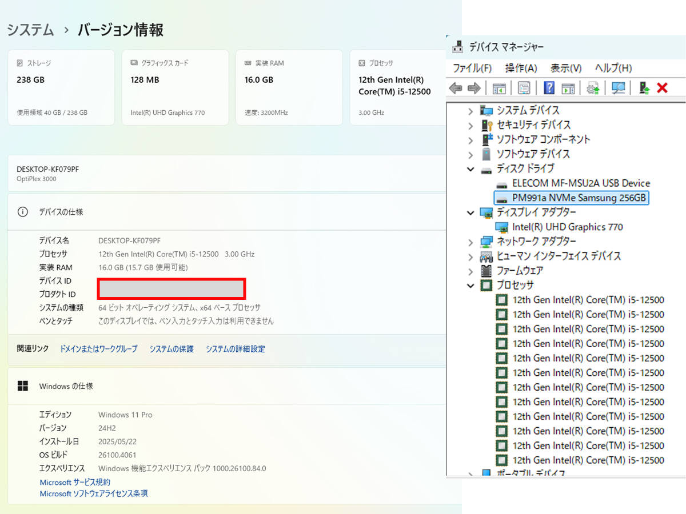Screen dimensions: 686x514
Task: Select the セキュリティ デバイス category icon
Action: tap(486, 125)
